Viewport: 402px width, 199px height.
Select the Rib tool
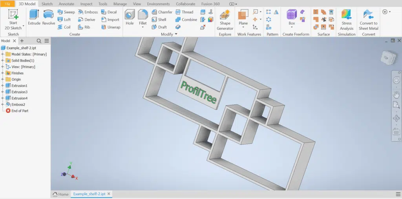[84, 27]
